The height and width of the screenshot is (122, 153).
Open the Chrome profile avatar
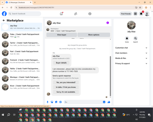point(146,8)
